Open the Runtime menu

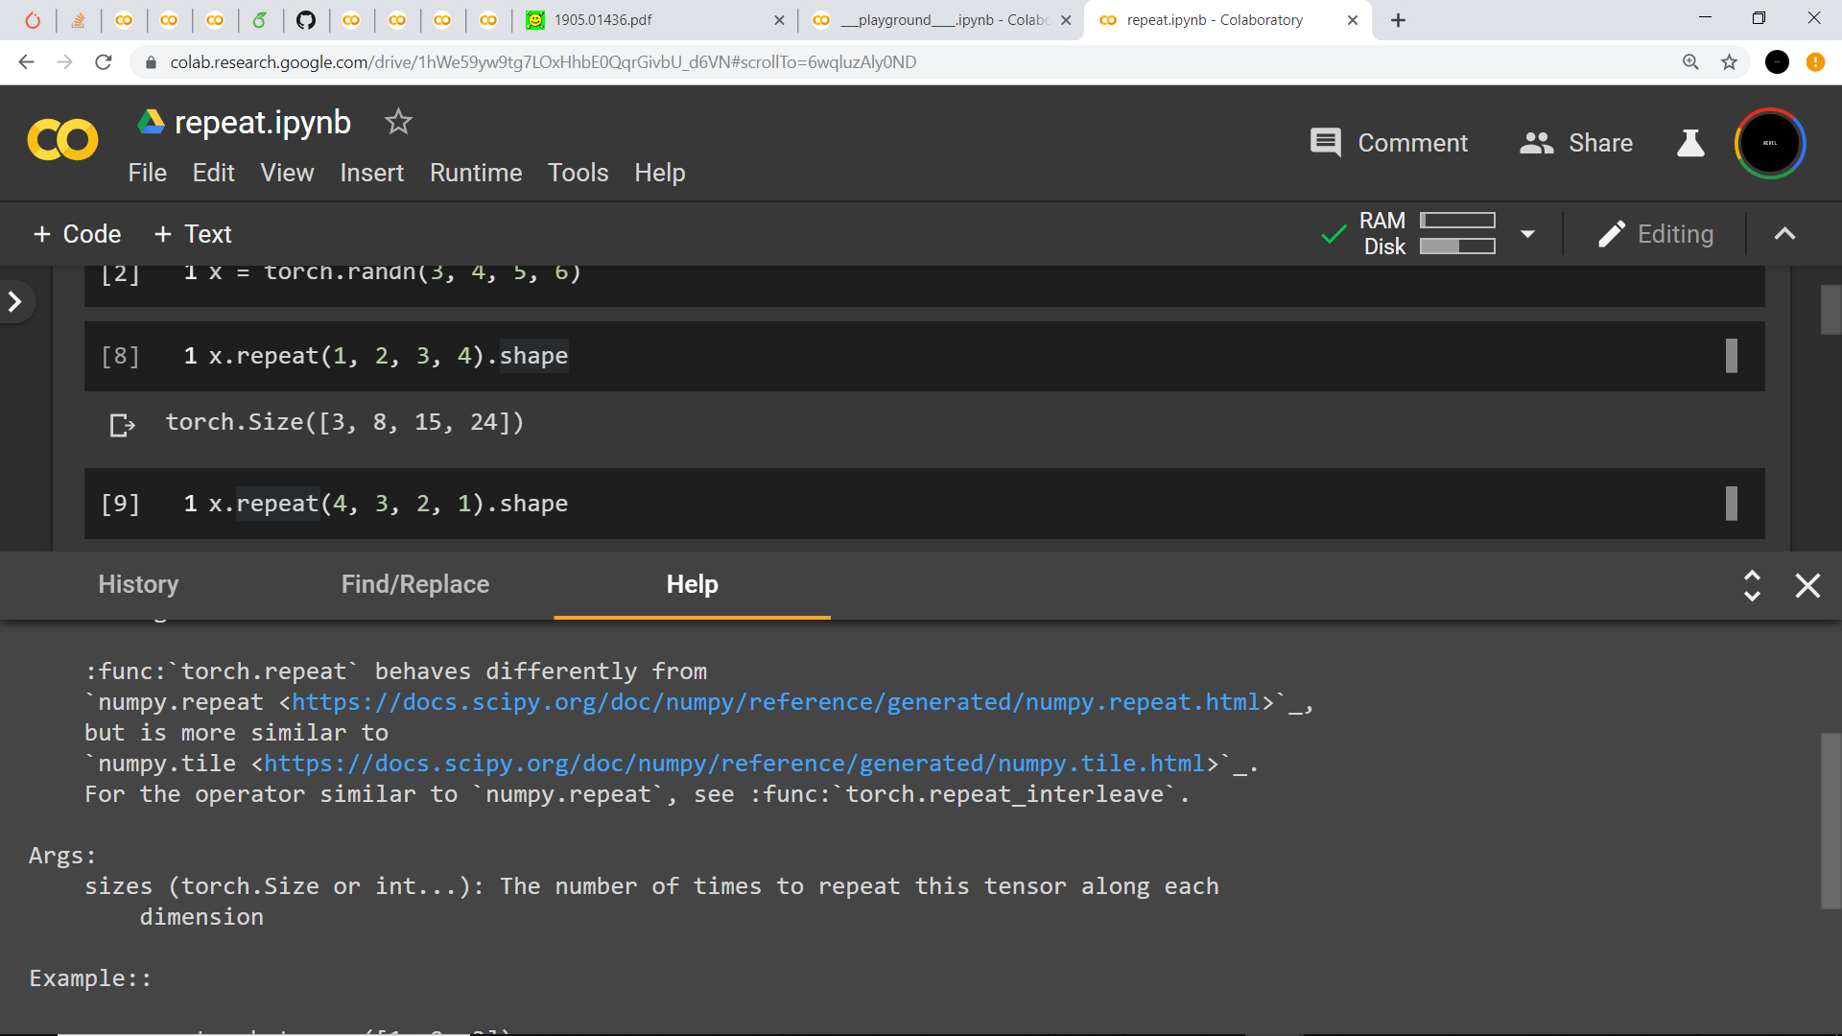(475, 174)
